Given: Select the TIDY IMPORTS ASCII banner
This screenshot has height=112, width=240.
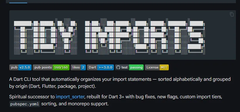Looking at the screenshot, I should [x=109, y=36].
